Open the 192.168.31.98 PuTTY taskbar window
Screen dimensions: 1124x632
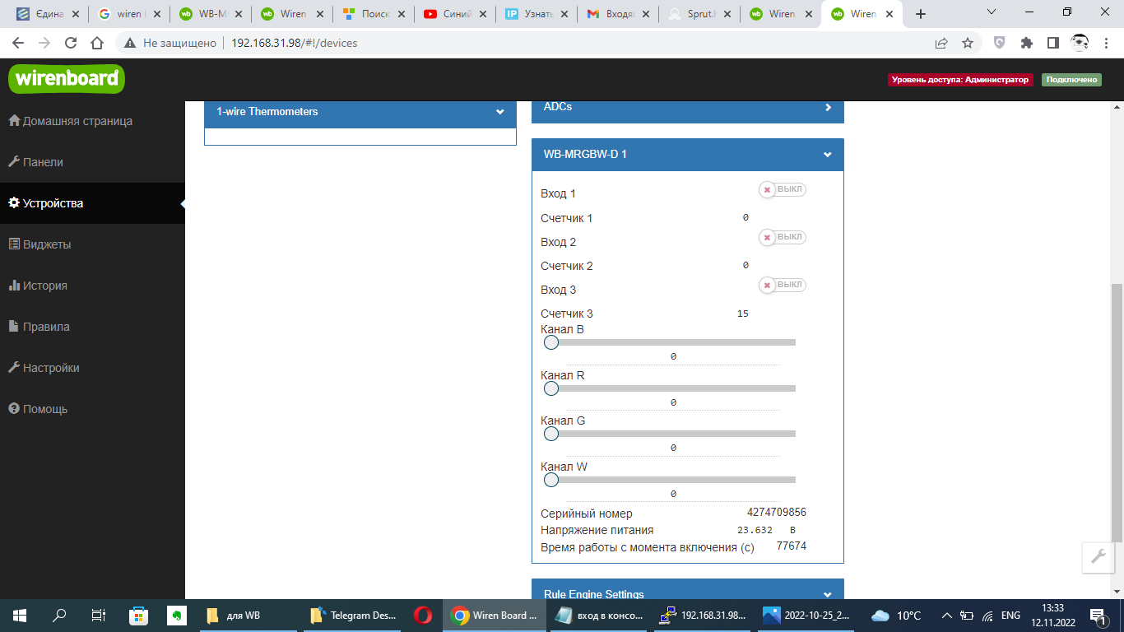point(704,615)
